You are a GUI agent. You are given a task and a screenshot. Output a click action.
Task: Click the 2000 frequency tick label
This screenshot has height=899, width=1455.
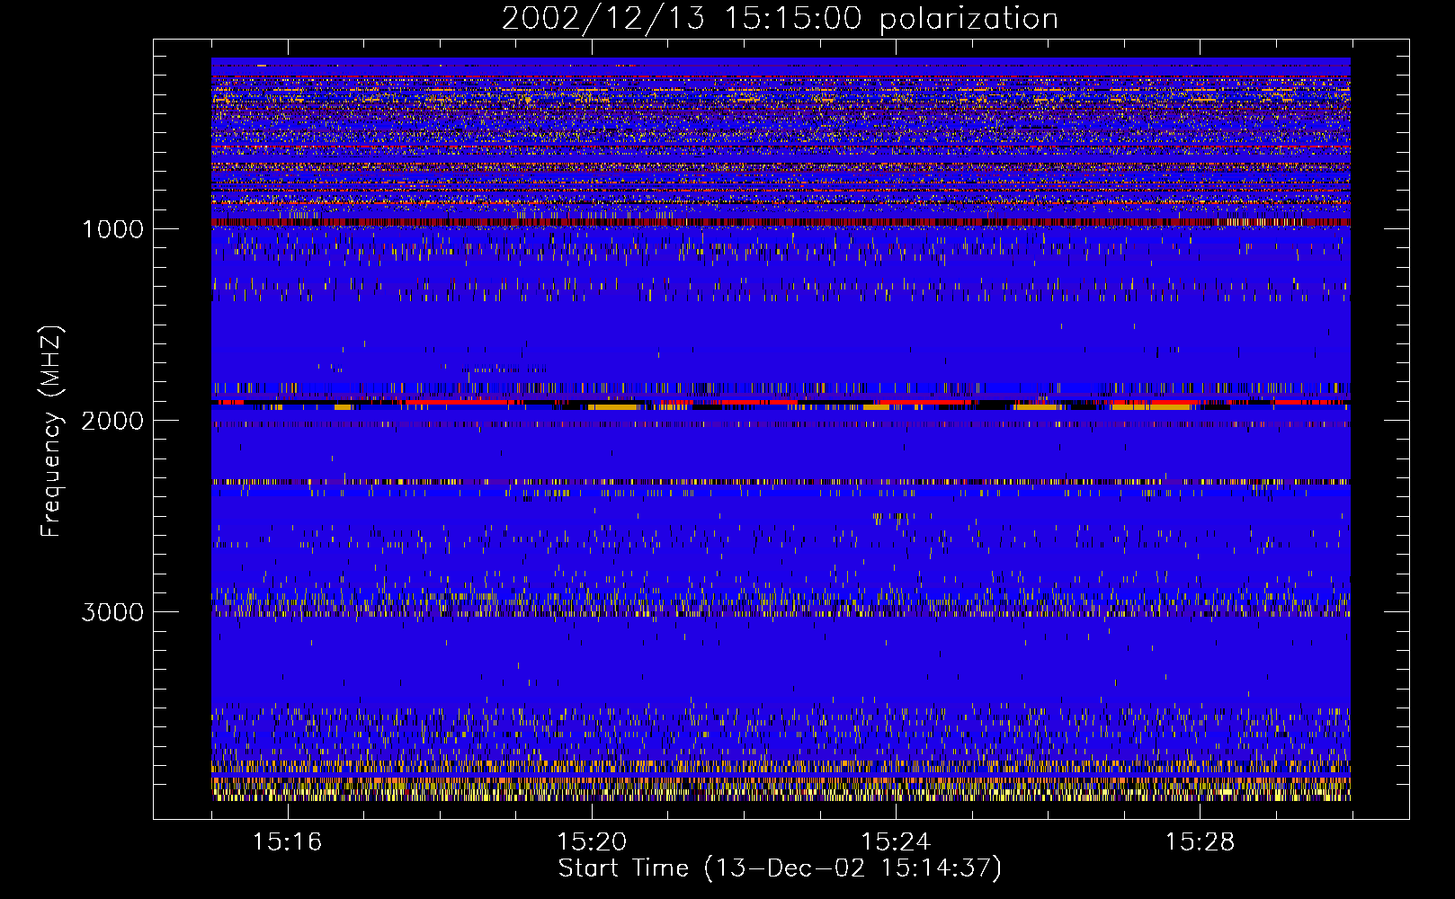pyautogui.click(x=112, y=421)
